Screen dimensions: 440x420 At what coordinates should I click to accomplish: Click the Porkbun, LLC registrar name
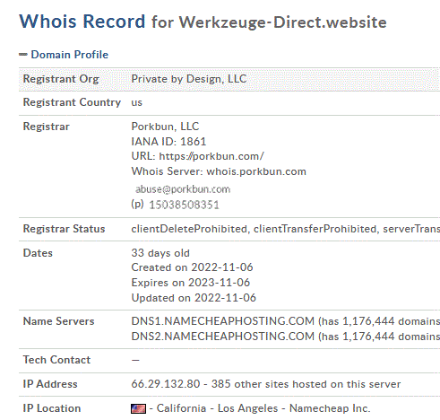point(165,127)
